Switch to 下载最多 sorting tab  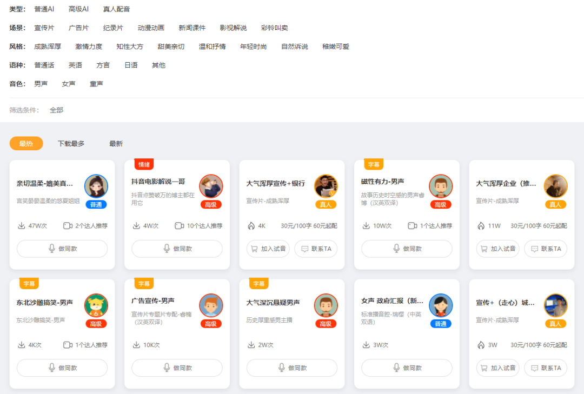click(x=71, y=144)
